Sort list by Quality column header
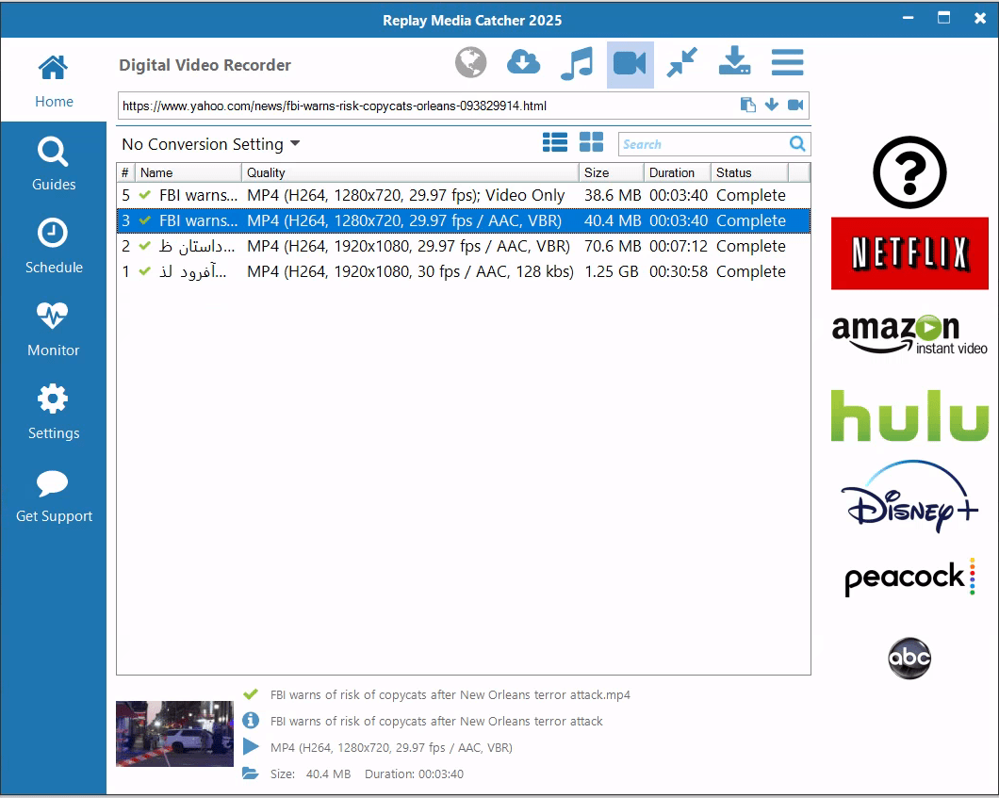Screen dimensions: 999x798 pos(410,172)
